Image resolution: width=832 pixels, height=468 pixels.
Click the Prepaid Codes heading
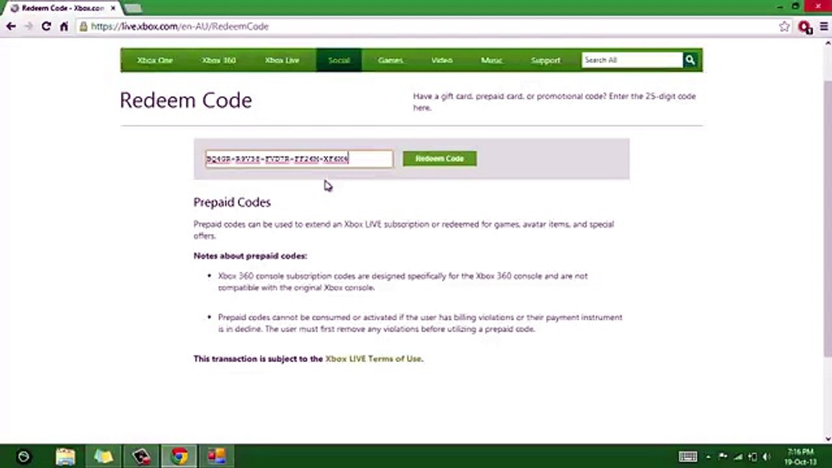tap(232, 202)
